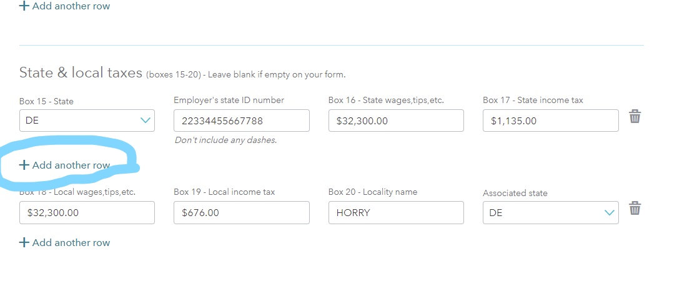
Task: Select the Box 16 State wages field
Action: pyautogui.click(x=396, y=121)
